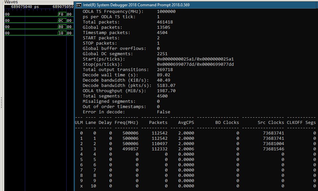Click the 0C value in Waves panel
Image resolution: width=318 pixels, height=191 pixels.
61,20
